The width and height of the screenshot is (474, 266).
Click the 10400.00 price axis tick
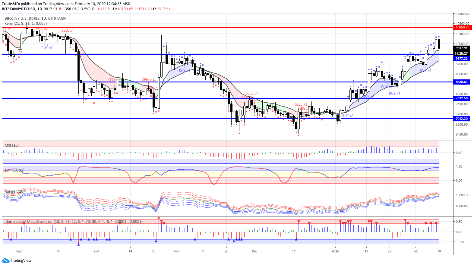[463, 34]
